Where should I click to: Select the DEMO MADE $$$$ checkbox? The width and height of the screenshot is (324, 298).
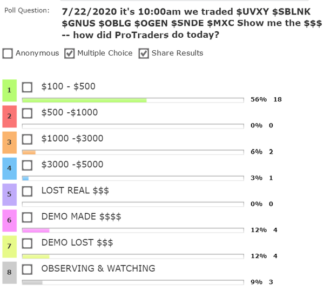[28, 217]
